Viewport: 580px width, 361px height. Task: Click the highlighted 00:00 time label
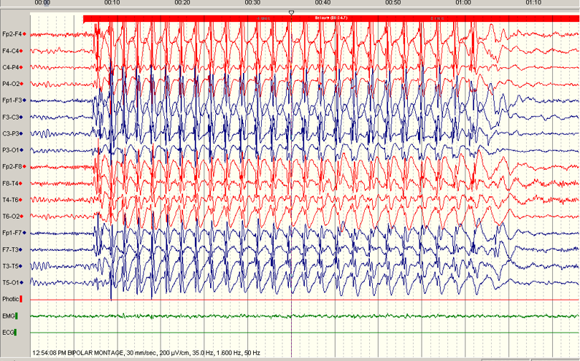coord(42,4)
